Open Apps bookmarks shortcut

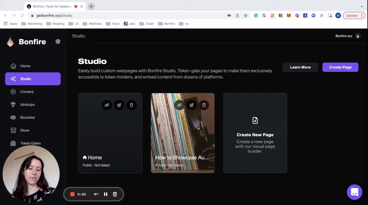point(10,24)
